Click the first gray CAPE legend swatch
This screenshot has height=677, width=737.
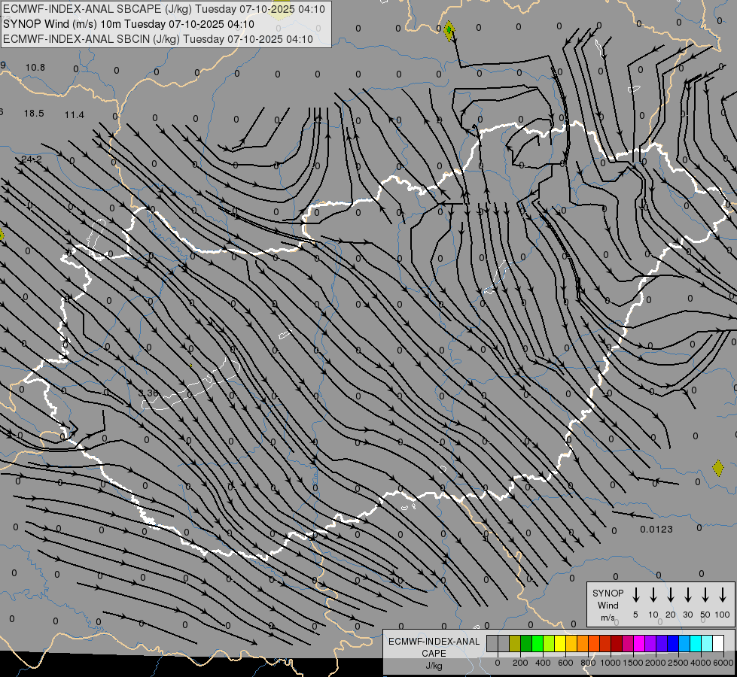(x=492, y=644)
